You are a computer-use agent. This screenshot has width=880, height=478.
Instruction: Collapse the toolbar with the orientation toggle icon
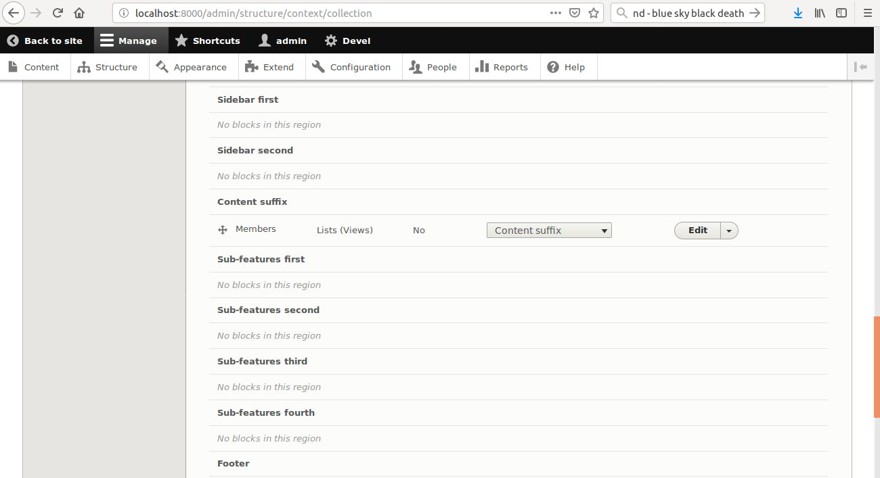860,67
